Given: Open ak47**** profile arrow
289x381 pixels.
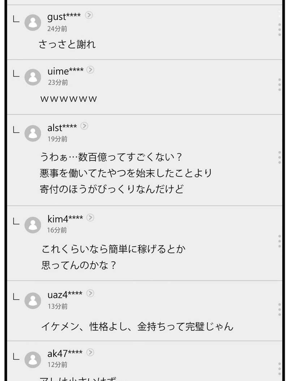Looking at the screenshot, I should coord(90,352).
